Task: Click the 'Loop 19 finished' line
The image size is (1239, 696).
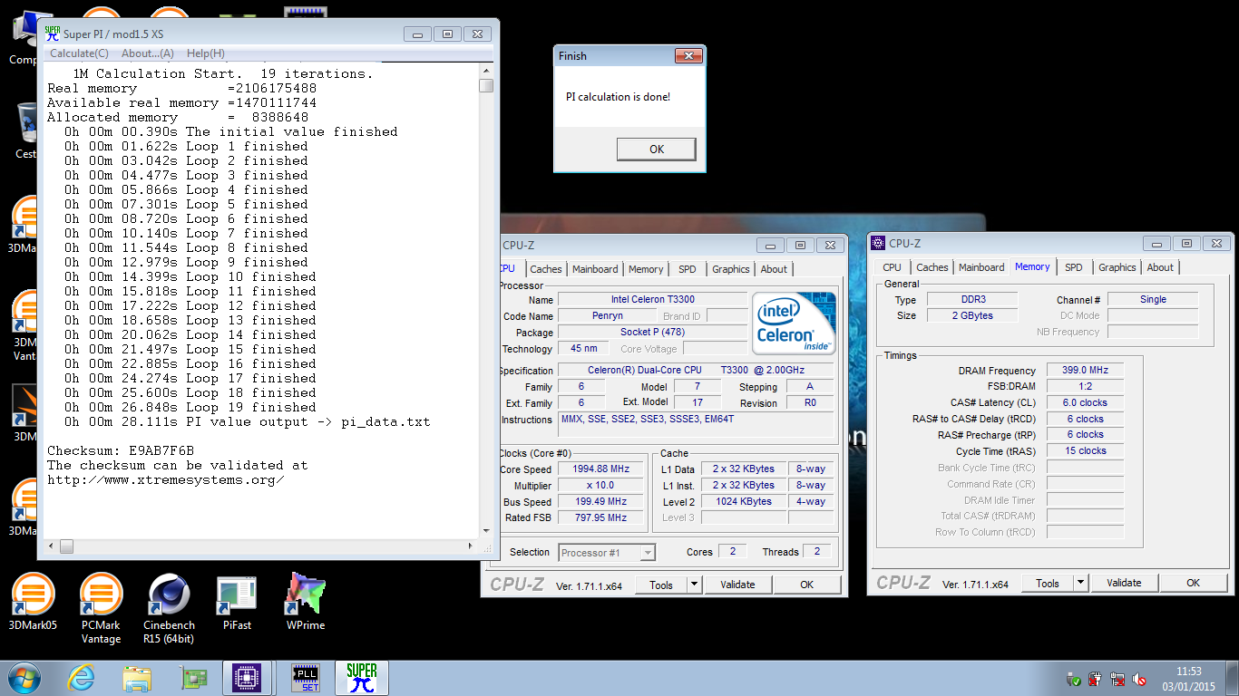Action: coord(190,407)
